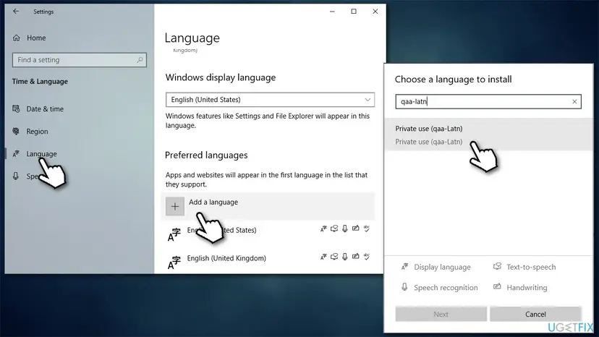
Task: Click speech recognition icon on English (United Kingdom) row
Action: click(345, 257)
